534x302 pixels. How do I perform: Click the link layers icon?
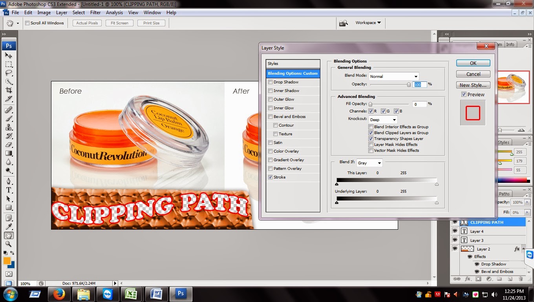click(457, 279)
